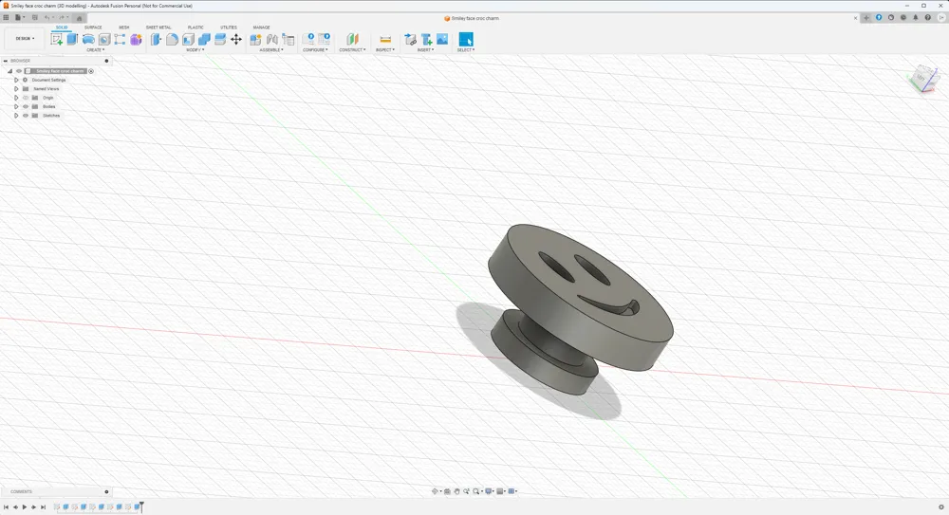Click the Insert Derive icon

point(410,39)
